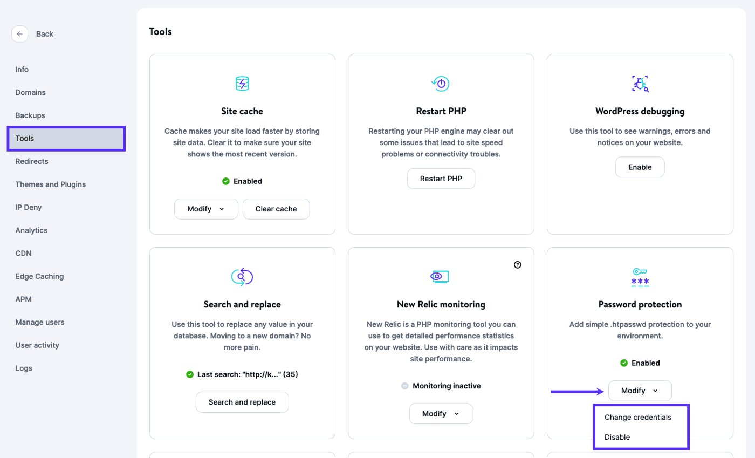Click the WordPress debugging bug icon
Viewport: 755px width, 458px height.
tap(640, 83)
